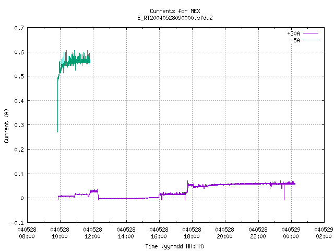Click the purple +30A legend line sample
This screenshot has height=251, width=334.
[x=311, y=33]
